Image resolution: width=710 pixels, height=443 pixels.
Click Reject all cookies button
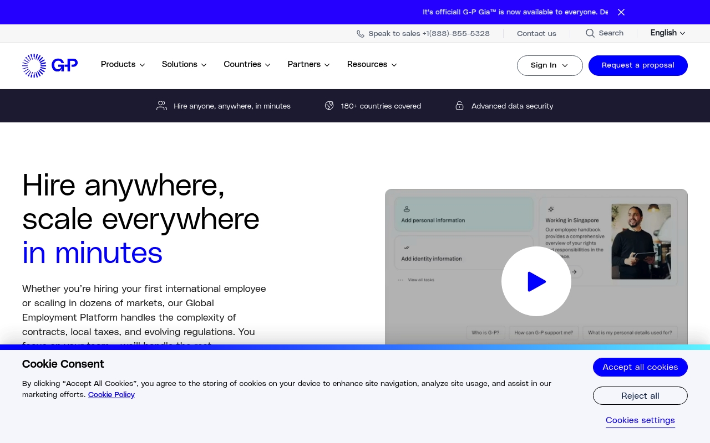tap(640, 396)
